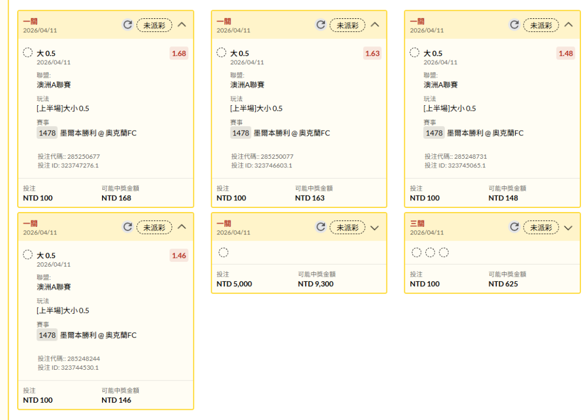Refresh the NTD 5,000 bet card

point(321,227)
